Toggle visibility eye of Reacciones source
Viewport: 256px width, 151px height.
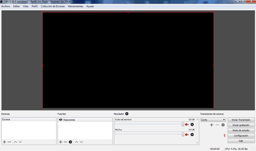coord(60,120)
